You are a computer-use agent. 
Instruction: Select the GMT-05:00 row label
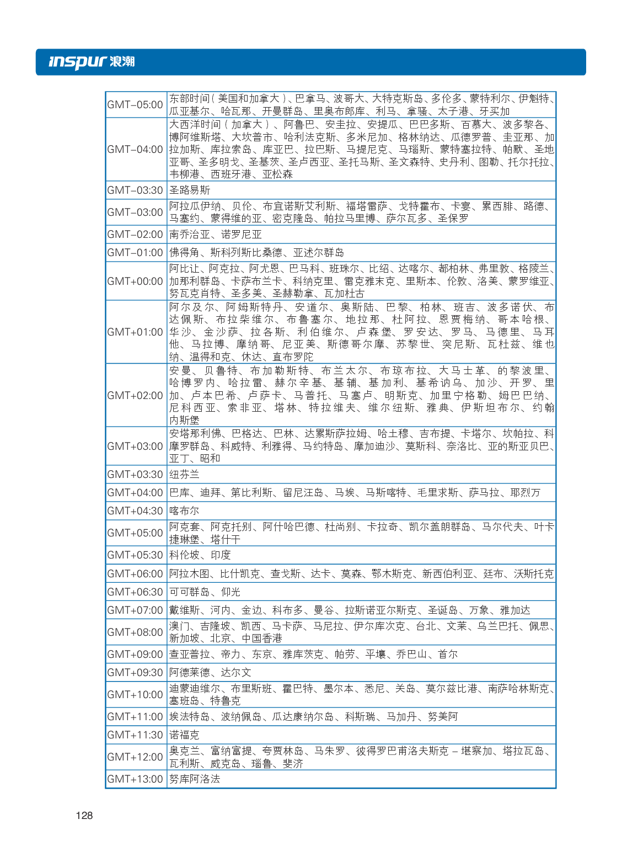136,105
